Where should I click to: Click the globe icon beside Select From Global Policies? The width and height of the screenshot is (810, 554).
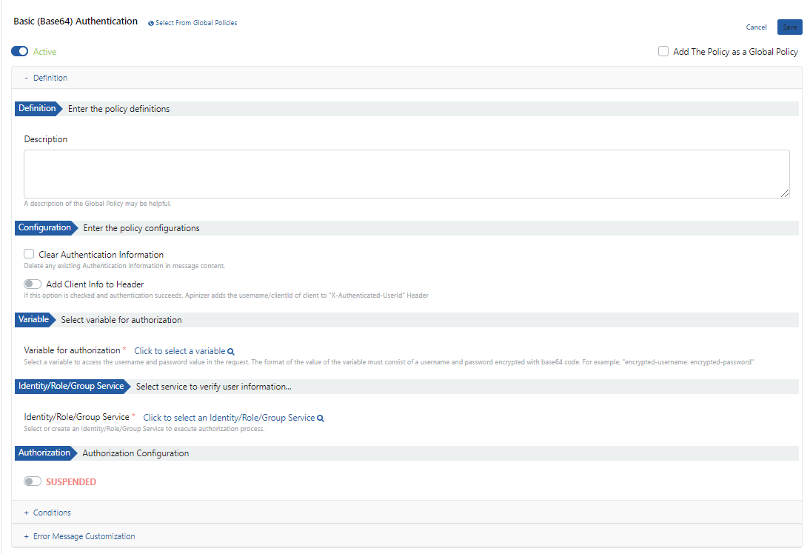151,24
